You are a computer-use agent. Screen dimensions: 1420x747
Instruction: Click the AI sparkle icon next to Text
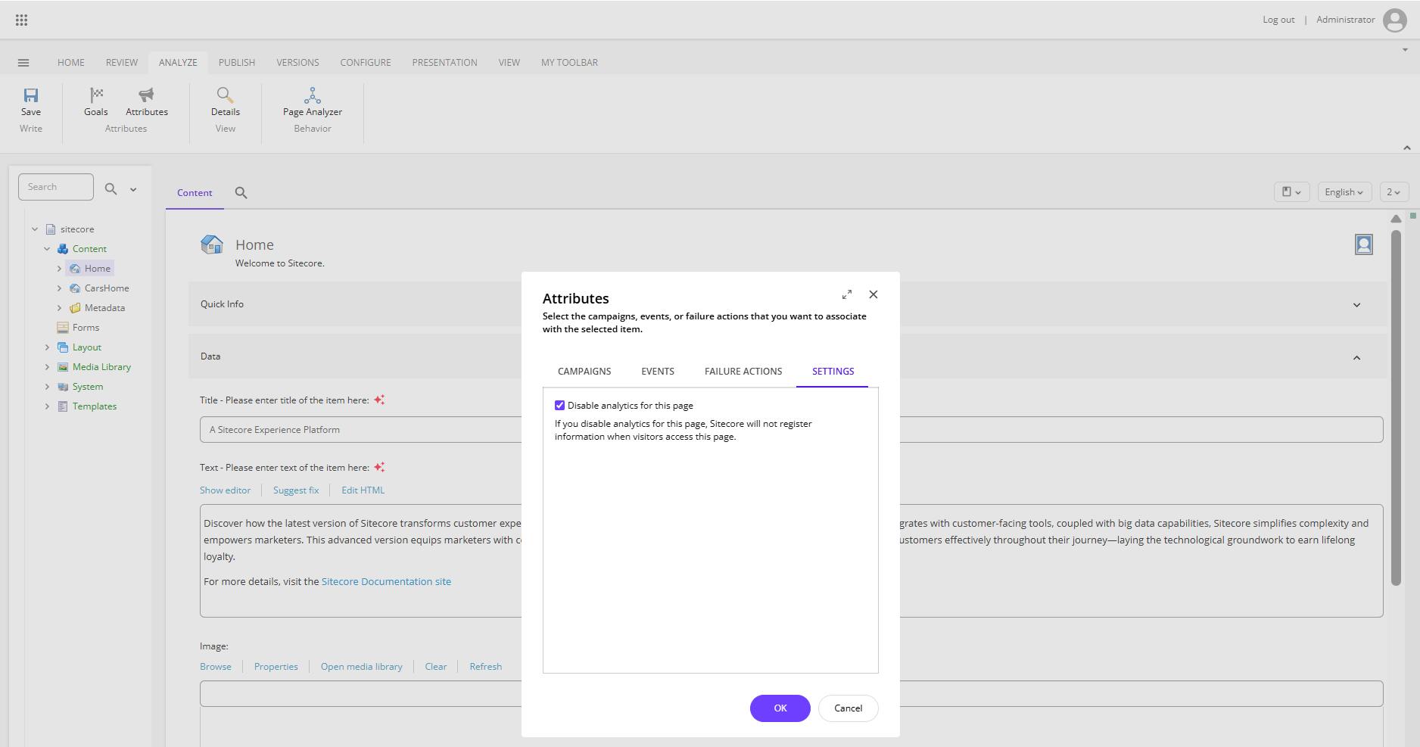tap(379, 467)
